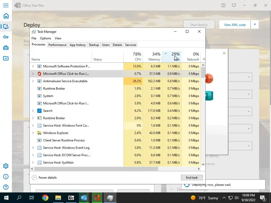The width and height of the screenshot is (271, 203).
Task: Open clock showing 10:09 PM
Action: point(248,198)
